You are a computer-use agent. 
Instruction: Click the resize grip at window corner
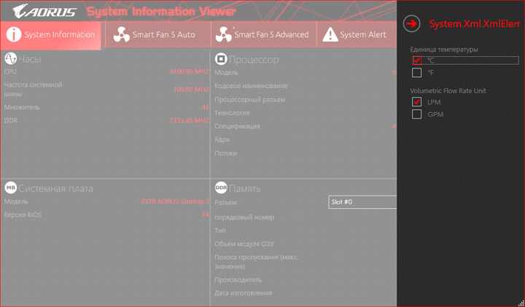[x=521, y=303]
